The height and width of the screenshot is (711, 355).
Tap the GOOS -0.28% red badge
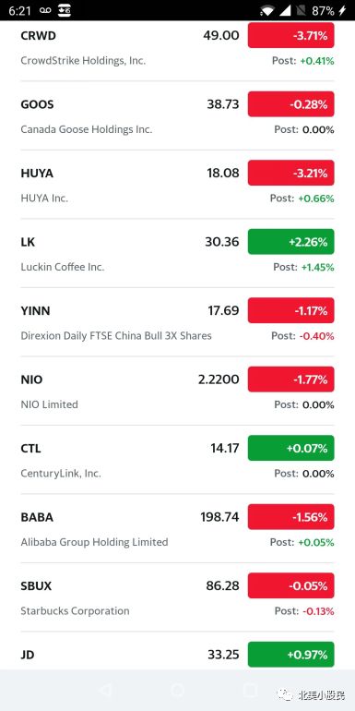click(x=290, y=104)
